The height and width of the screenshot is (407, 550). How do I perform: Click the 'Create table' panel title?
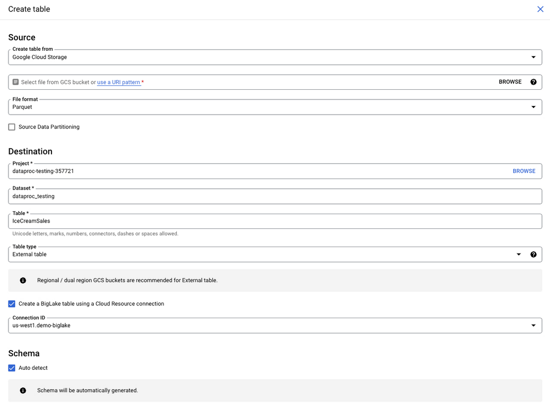(x=29, y=9)
